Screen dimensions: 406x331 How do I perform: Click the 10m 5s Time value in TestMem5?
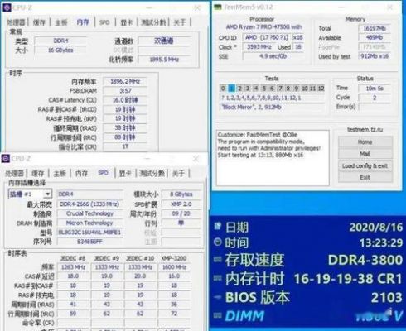click(x=375, y=89)
